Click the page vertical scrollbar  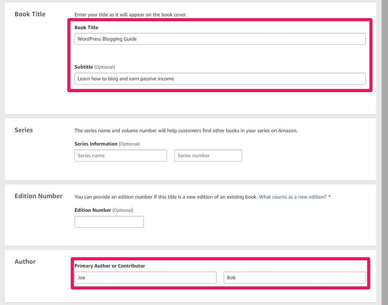(385, 152)
